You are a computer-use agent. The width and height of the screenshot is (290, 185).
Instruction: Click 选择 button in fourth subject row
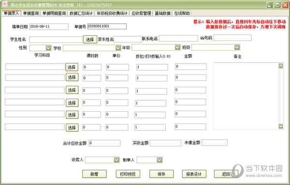click(x=72, y=103)
